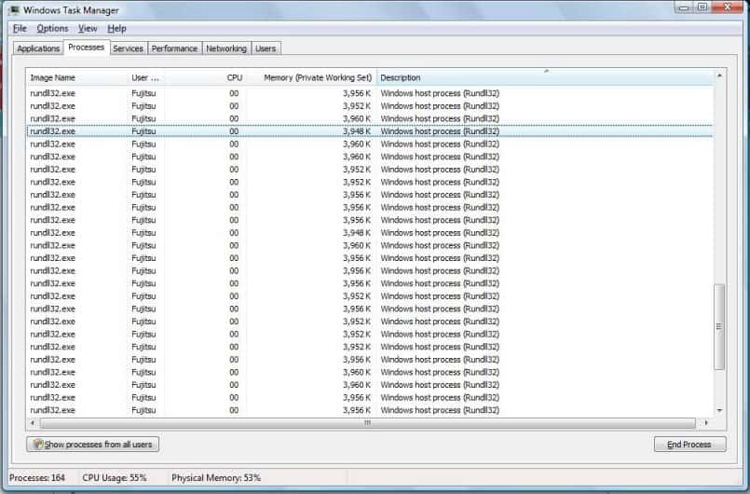Maximize the Task Manager window
Image resolution: width=750 pixels, height=494 pixels.
tap(702, 7)
